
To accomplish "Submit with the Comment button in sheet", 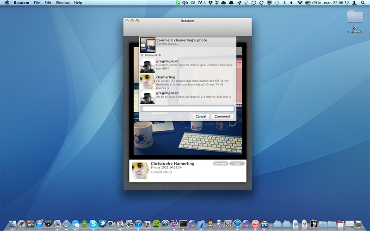I will click(x=222, y=116).
